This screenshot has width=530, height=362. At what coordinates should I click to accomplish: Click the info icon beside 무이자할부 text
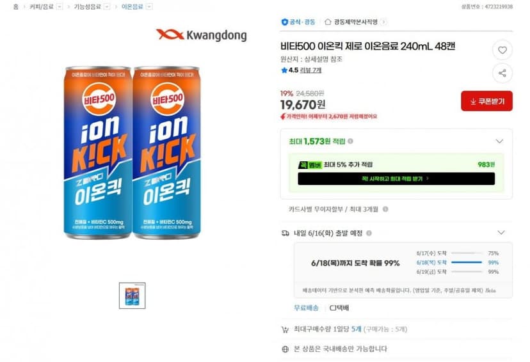tap(385, 209)
